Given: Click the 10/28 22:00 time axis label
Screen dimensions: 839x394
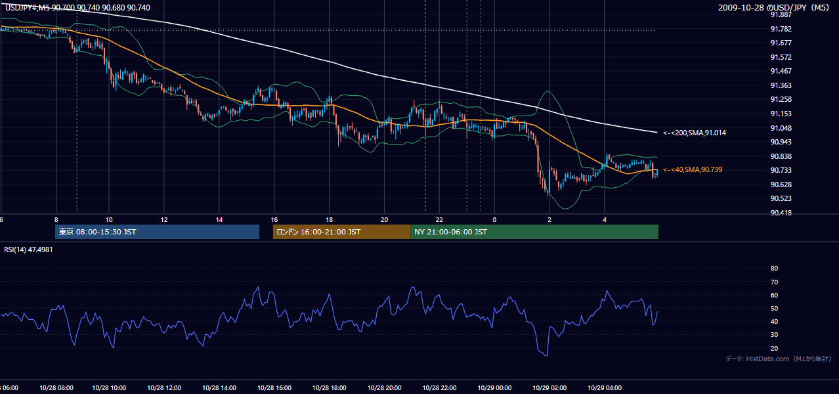Looking at the screenshot, I should (x=439, y=387).
